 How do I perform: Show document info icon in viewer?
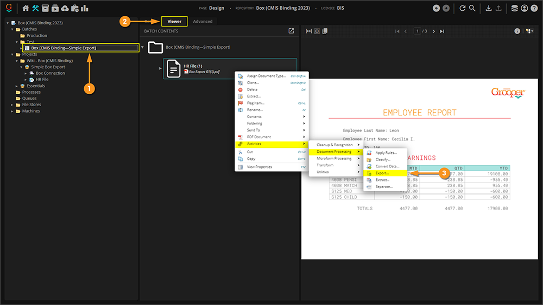point(517,31)
